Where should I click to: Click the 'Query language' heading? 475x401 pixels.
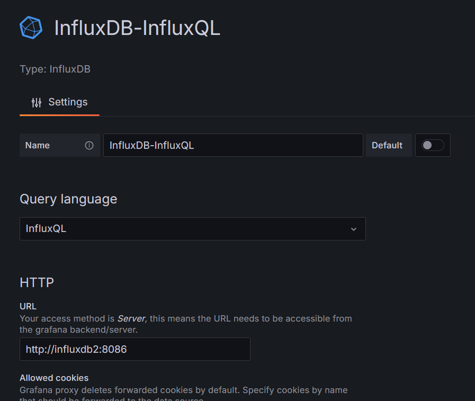(68, 199)
